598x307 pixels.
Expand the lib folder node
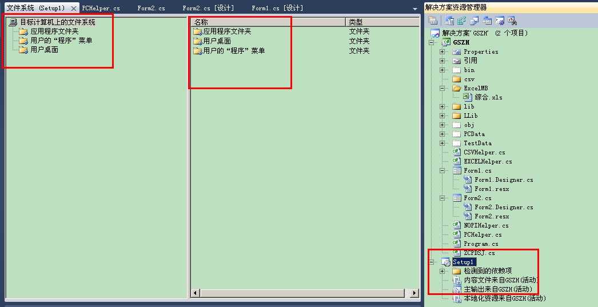point(442,106)
